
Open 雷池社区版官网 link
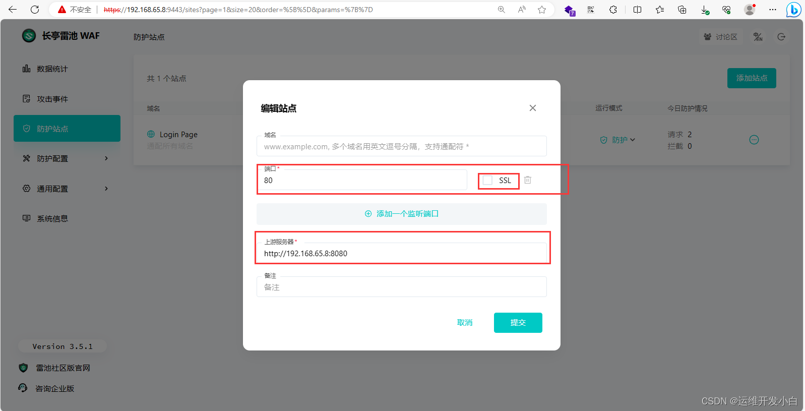click(54, 368)
